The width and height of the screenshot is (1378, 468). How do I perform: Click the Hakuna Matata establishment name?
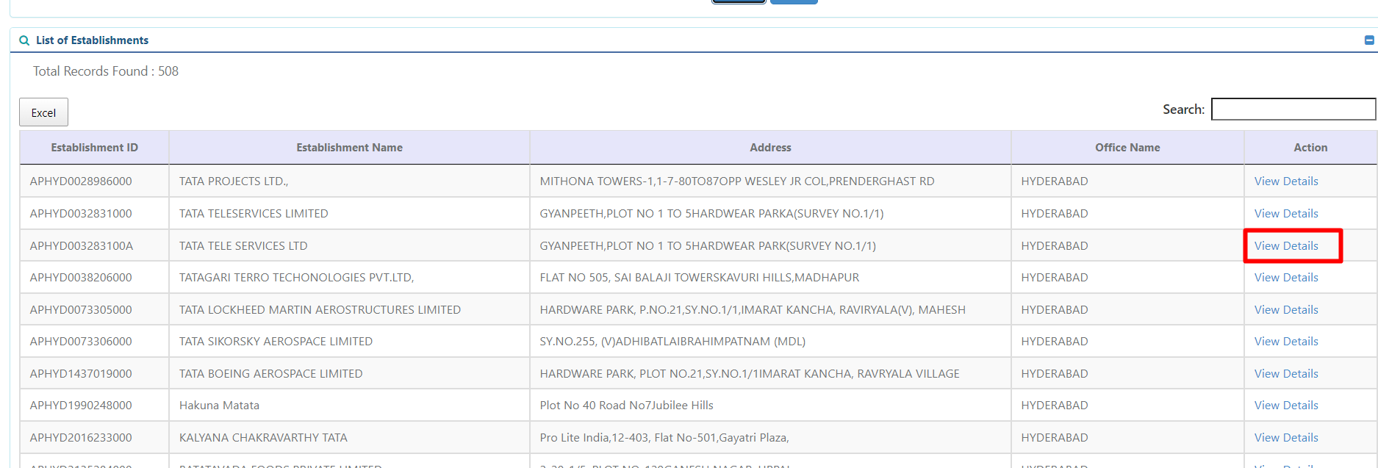point(219,406)
